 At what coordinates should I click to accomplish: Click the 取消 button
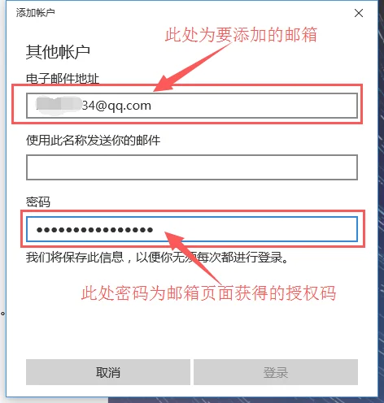108,372
